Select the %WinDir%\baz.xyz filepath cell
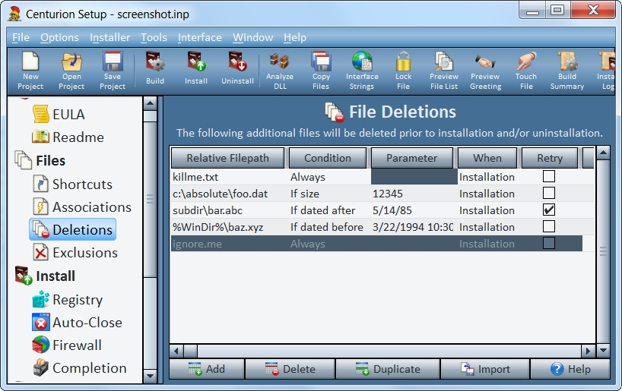This screenshot has width=622, height=391. (230, 227)
